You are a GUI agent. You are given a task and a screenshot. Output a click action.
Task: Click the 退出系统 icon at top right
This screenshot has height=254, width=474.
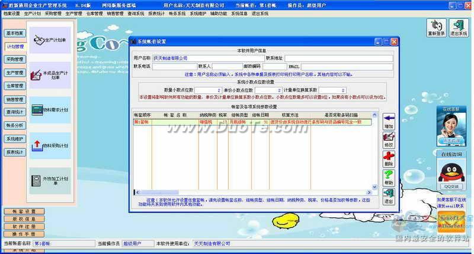click(458, 27)
